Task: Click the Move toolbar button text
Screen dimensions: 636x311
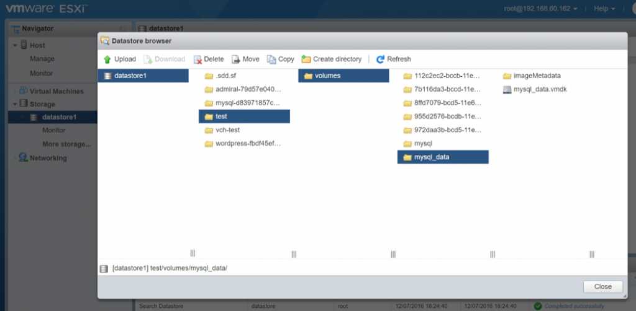Action: (251, 59)
